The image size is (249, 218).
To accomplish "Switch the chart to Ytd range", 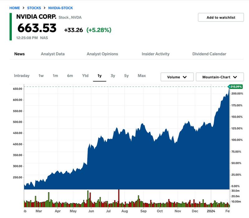I will 85,76.
